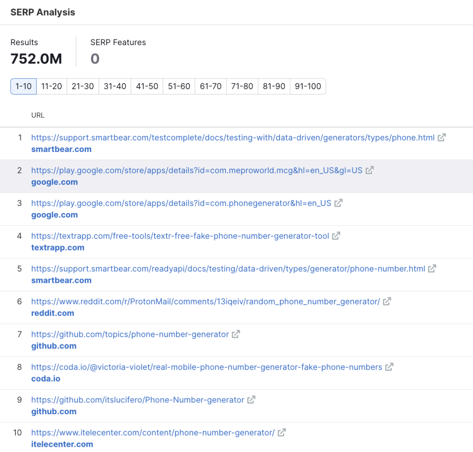The width and height of the screenshot is (473, 452).
Task: Jump to the 91-100 results range
Action: click(x=308, y=86)
